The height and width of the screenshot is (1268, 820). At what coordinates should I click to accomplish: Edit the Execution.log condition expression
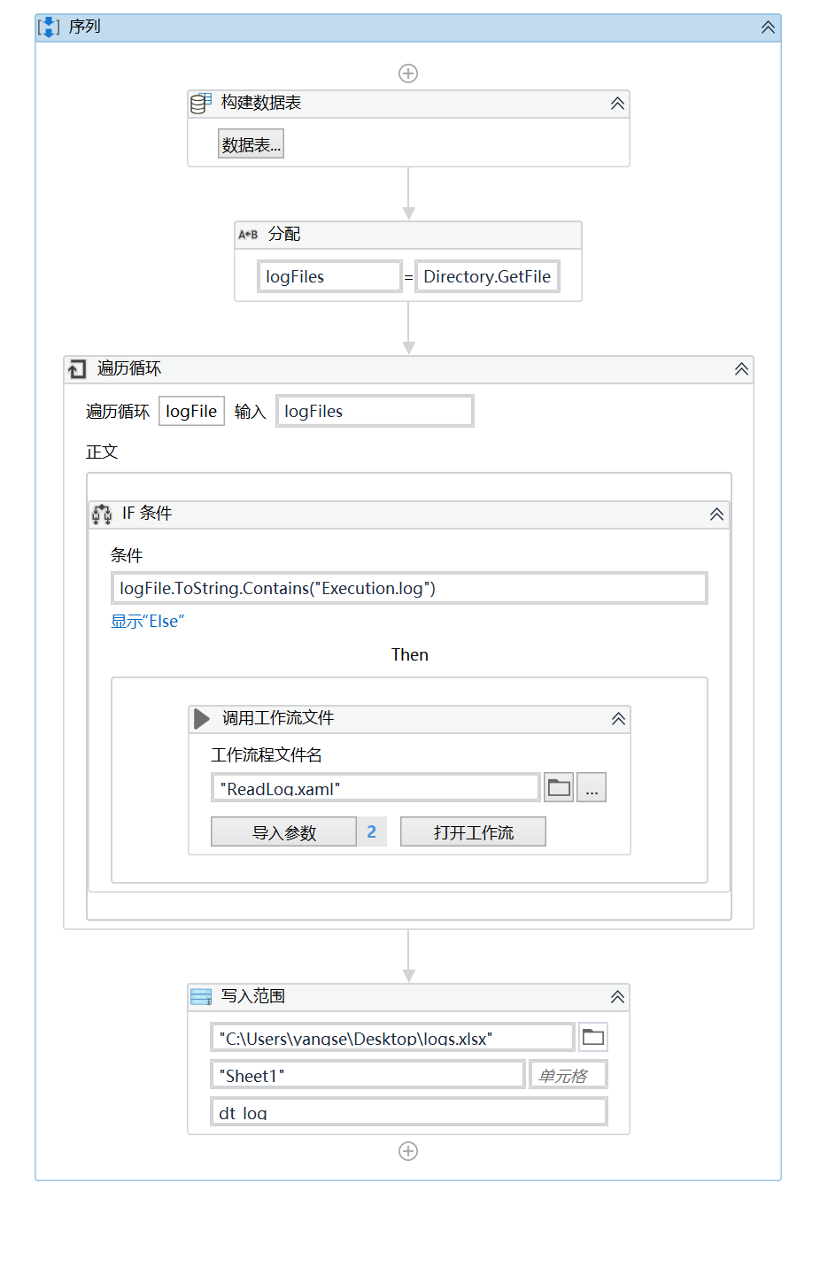409,588
